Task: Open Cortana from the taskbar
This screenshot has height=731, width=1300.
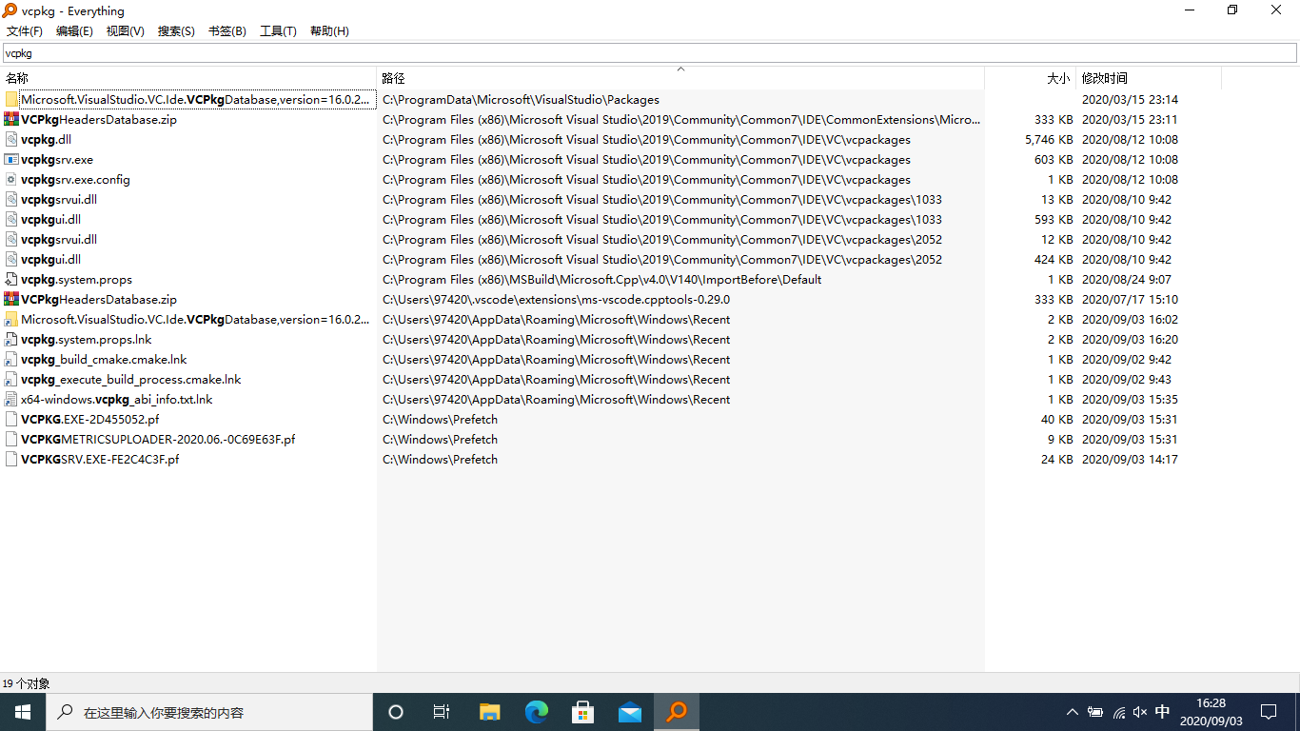Action: [396, 712]
